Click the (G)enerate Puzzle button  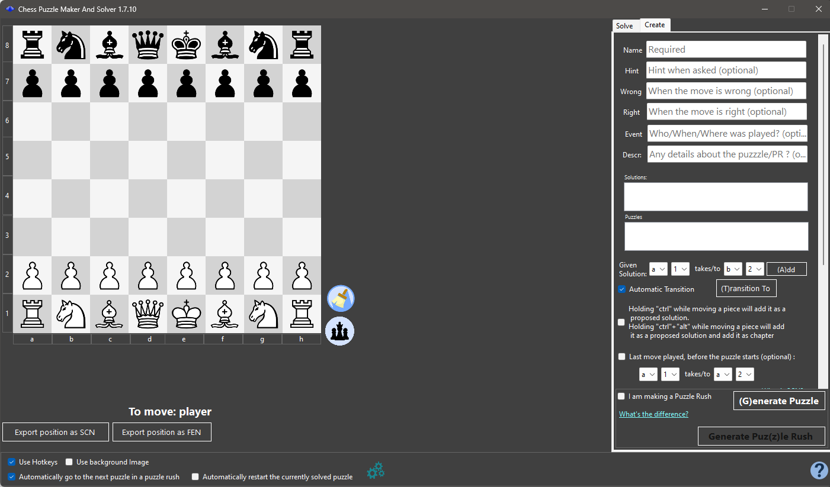779,401
